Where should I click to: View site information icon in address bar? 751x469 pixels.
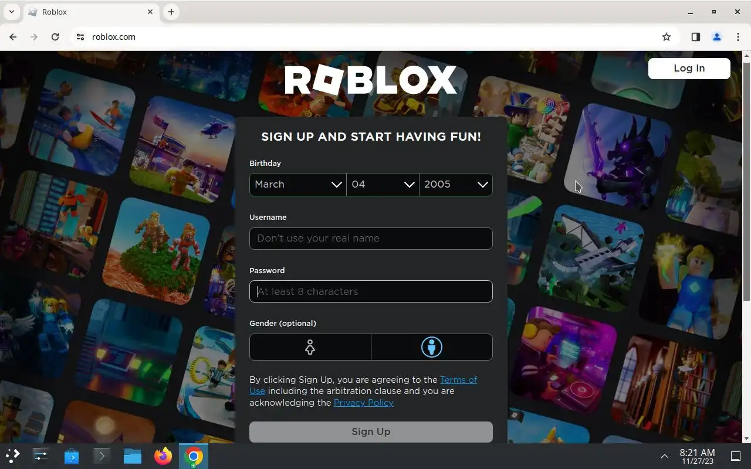point(80,36)
